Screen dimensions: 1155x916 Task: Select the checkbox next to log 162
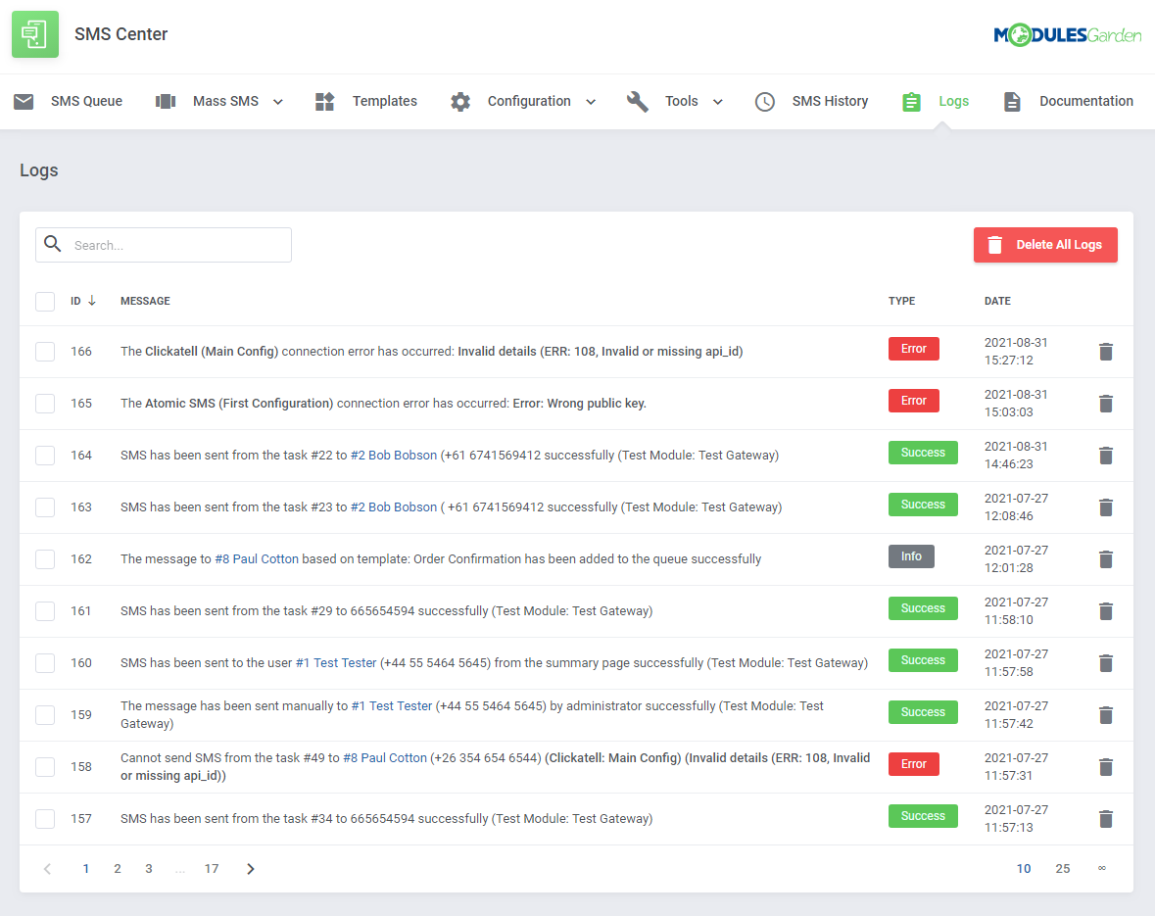coord(45,558)
